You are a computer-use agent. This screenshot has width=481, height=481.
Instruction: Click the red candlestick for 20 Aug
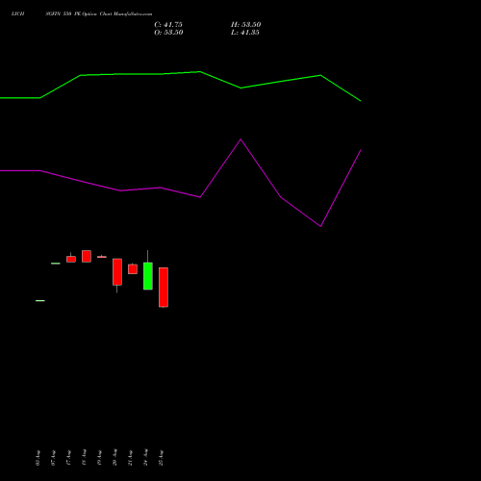coord(117,272)
